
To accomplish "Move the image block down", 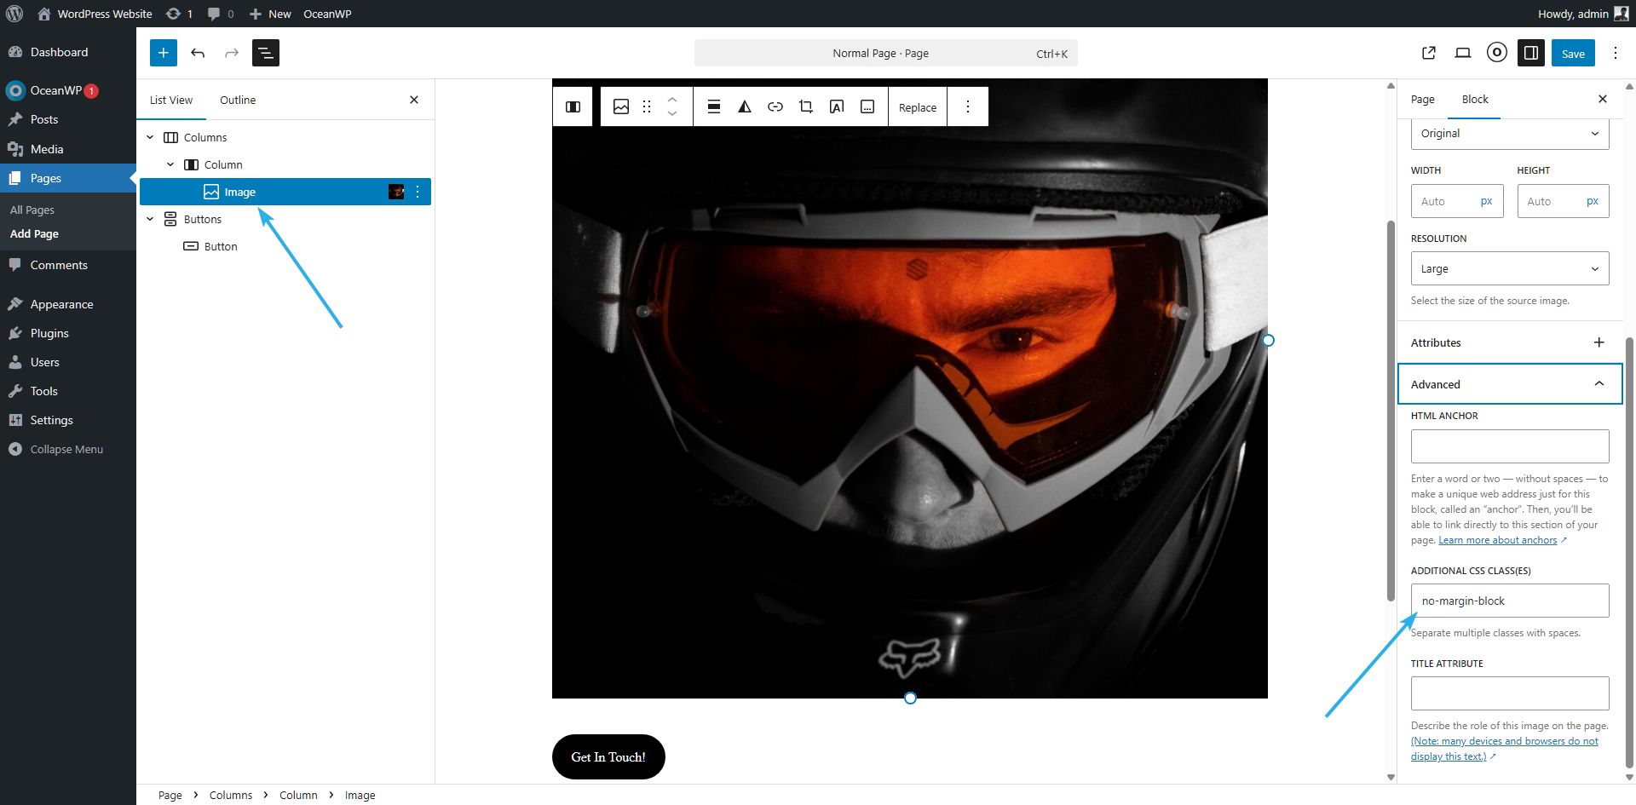I will click(x=672, y=113).
